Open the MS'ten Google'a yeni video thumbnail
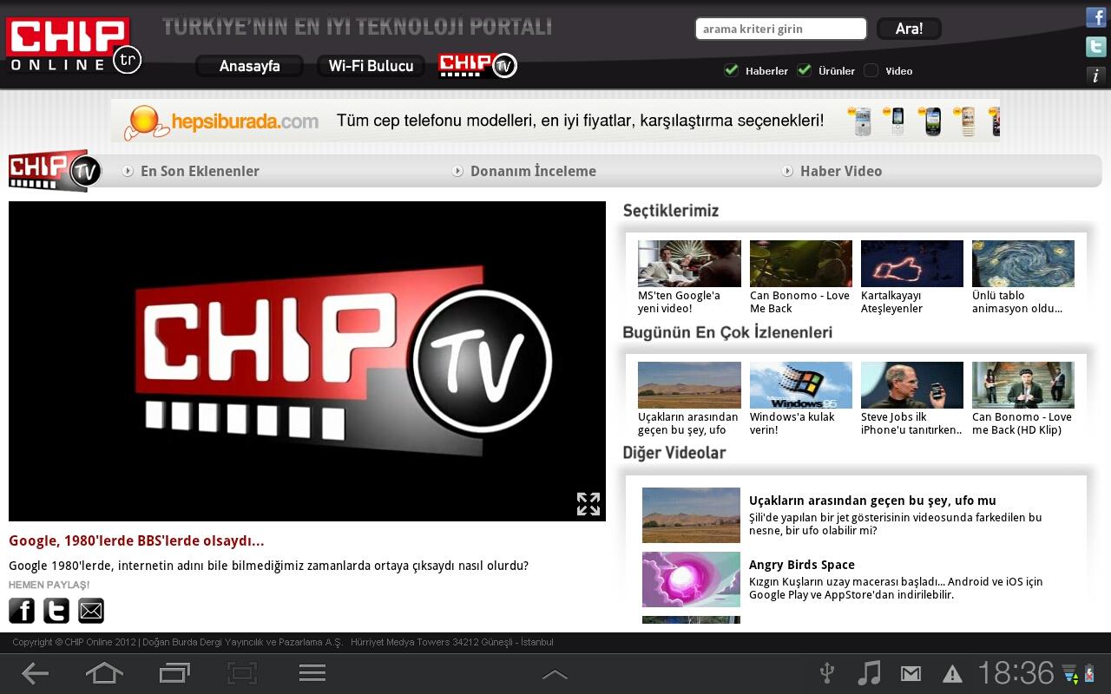The image size is (1111, 694). click(689, 264)
